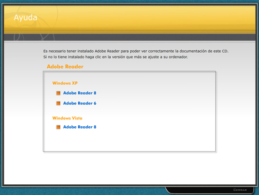Open the Adobe Reader 6 installer link

pyautogui.click(x=80, y=103)
